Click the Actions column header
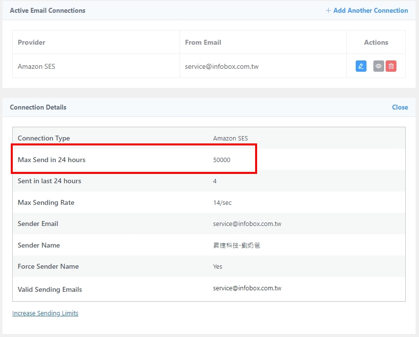The image size is (419, 337). click(x=376, y=42)
